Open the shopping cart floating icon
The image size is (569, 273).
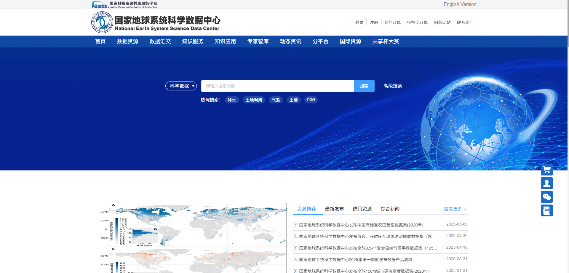546,170
